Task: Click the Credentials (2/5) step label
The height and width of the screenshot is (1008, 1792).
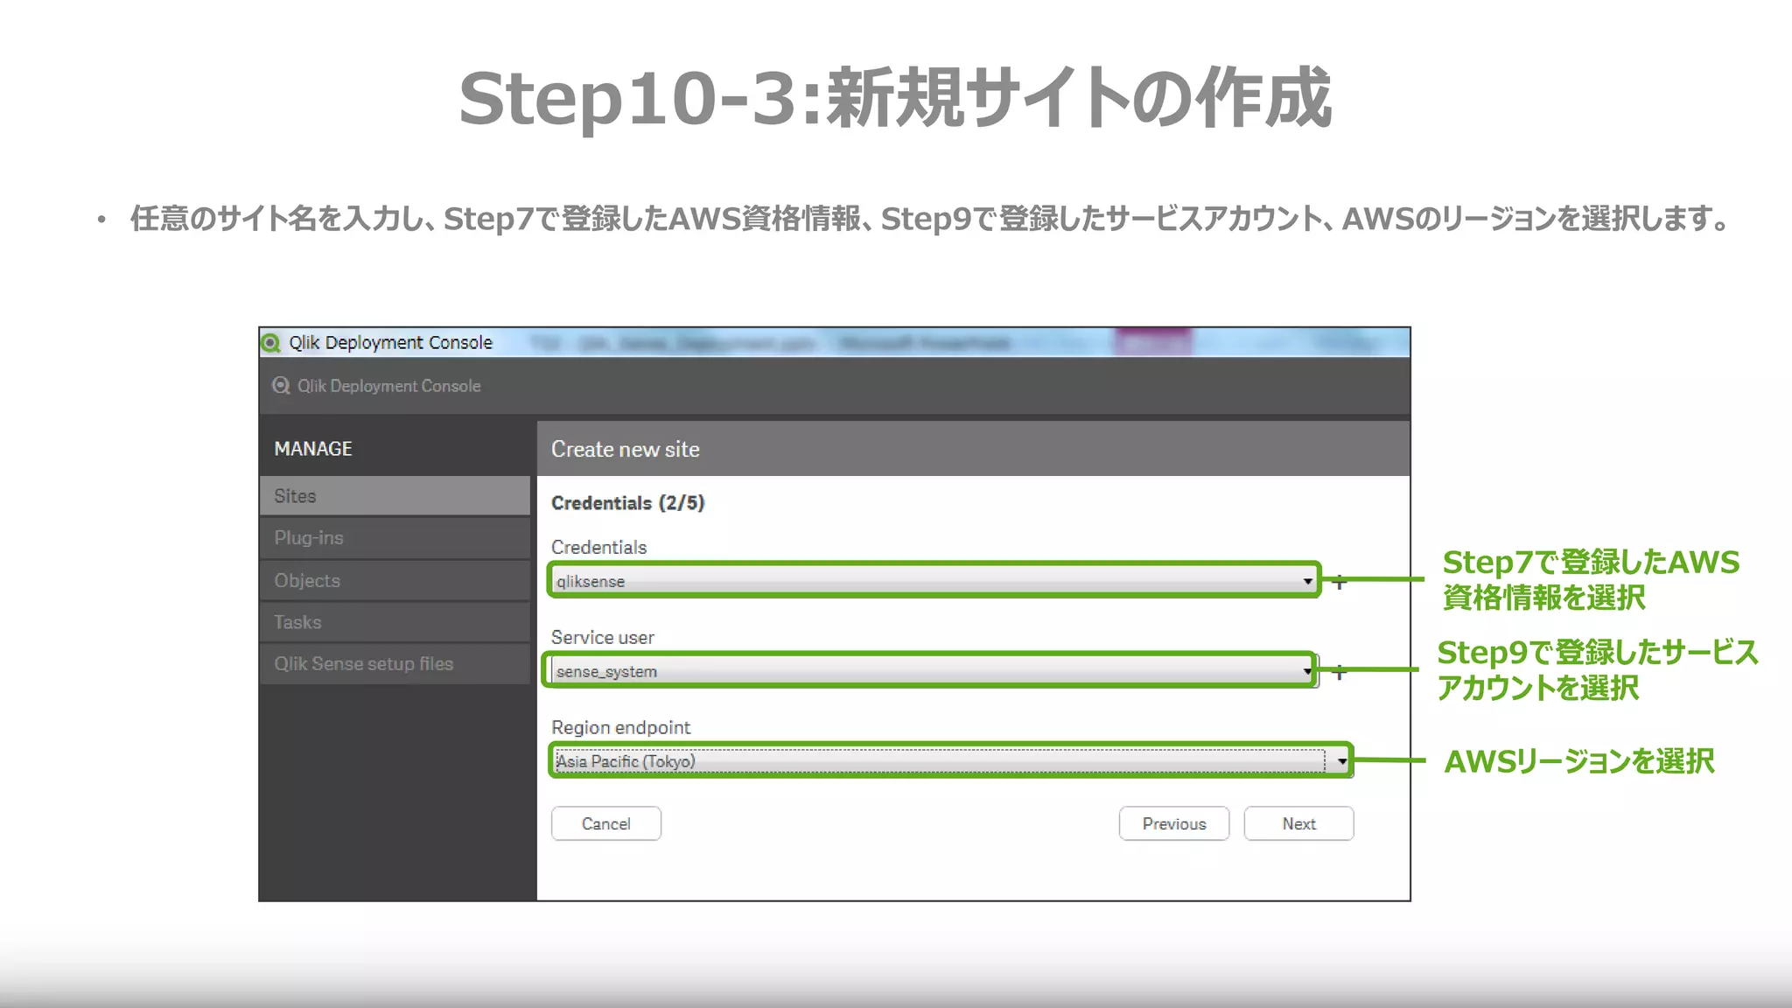Action: click(x=627, y=503)
